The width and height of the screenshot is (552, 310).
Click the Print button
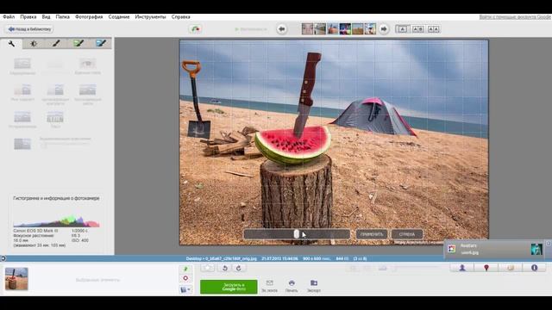pyautogui.click(x=292, y=286)
